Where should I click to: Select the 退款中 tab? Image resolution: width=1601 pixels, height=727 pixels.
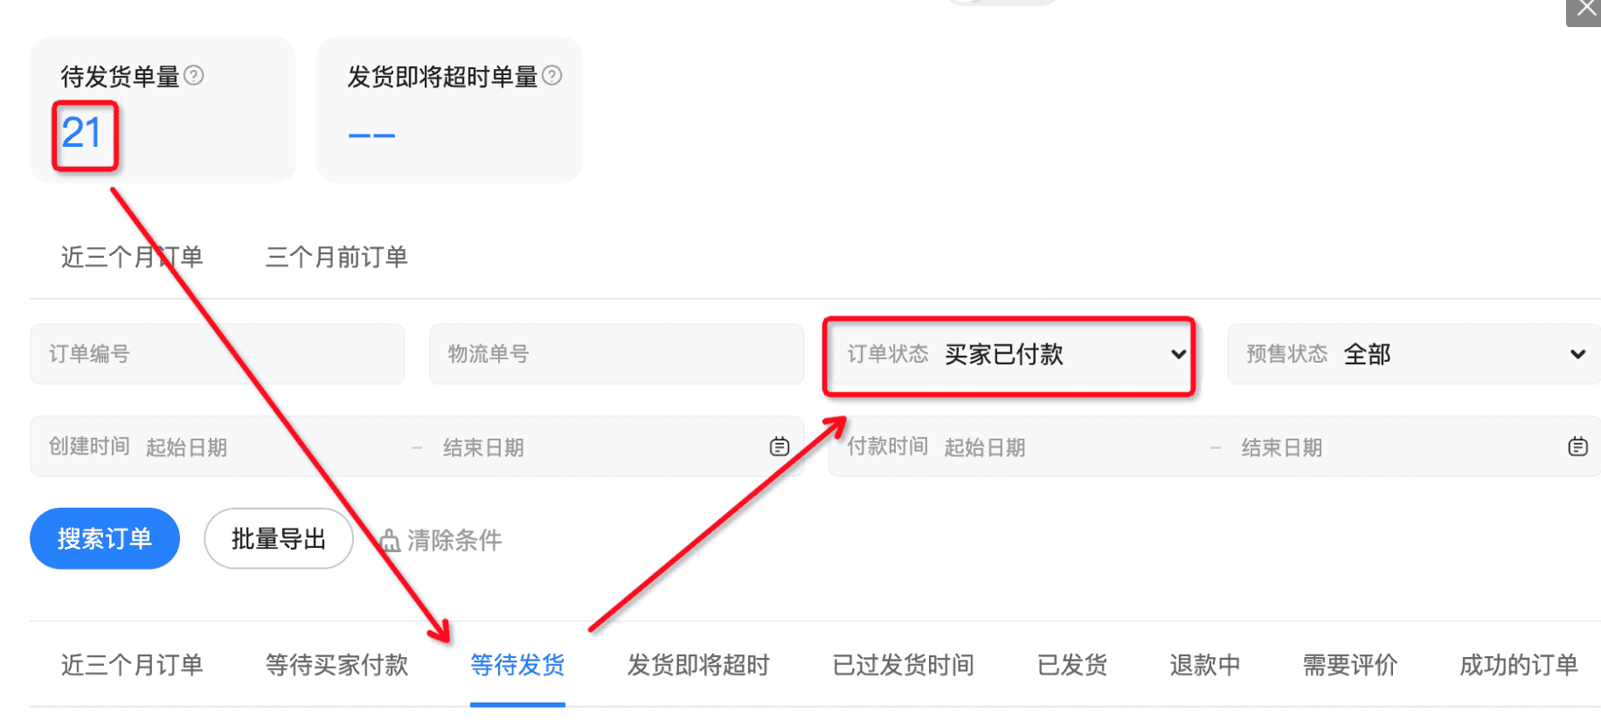pos(1205,665)
